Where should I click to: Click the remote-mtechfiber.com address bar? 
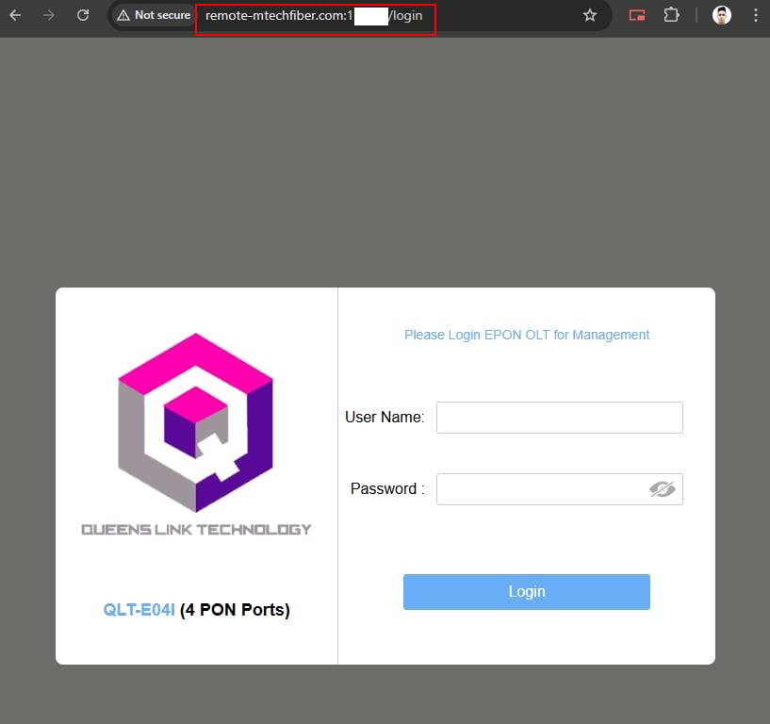(x=316, y=16)
